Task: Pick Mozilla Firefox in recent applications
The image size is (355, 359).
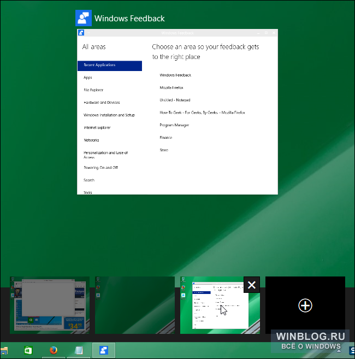Action: [171, 87]
